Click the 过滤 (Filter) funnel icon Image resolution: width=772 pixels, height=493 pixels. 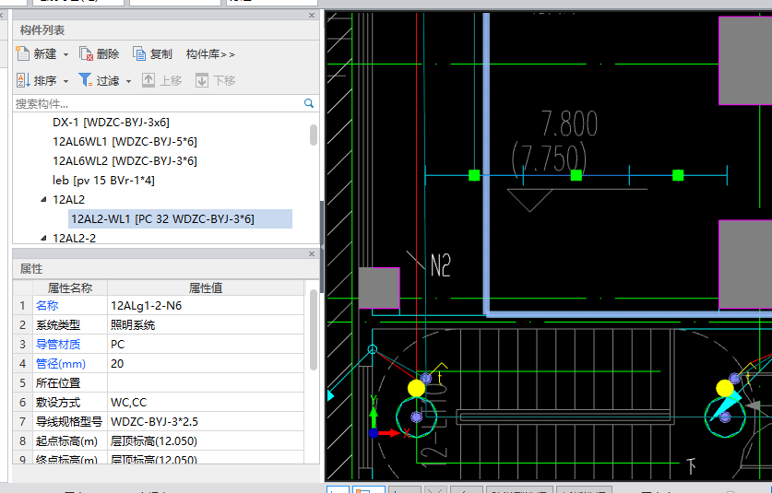[85, 79]
